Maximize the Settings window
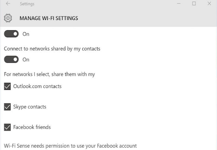Viewport: 217px width, 150px height. tap(194, 4)
